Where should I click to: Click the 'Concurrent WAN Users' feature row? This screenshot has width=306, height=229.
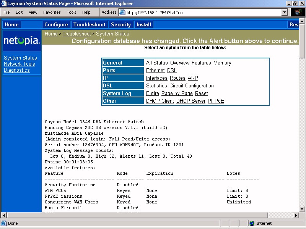click(x=148, y=202)
